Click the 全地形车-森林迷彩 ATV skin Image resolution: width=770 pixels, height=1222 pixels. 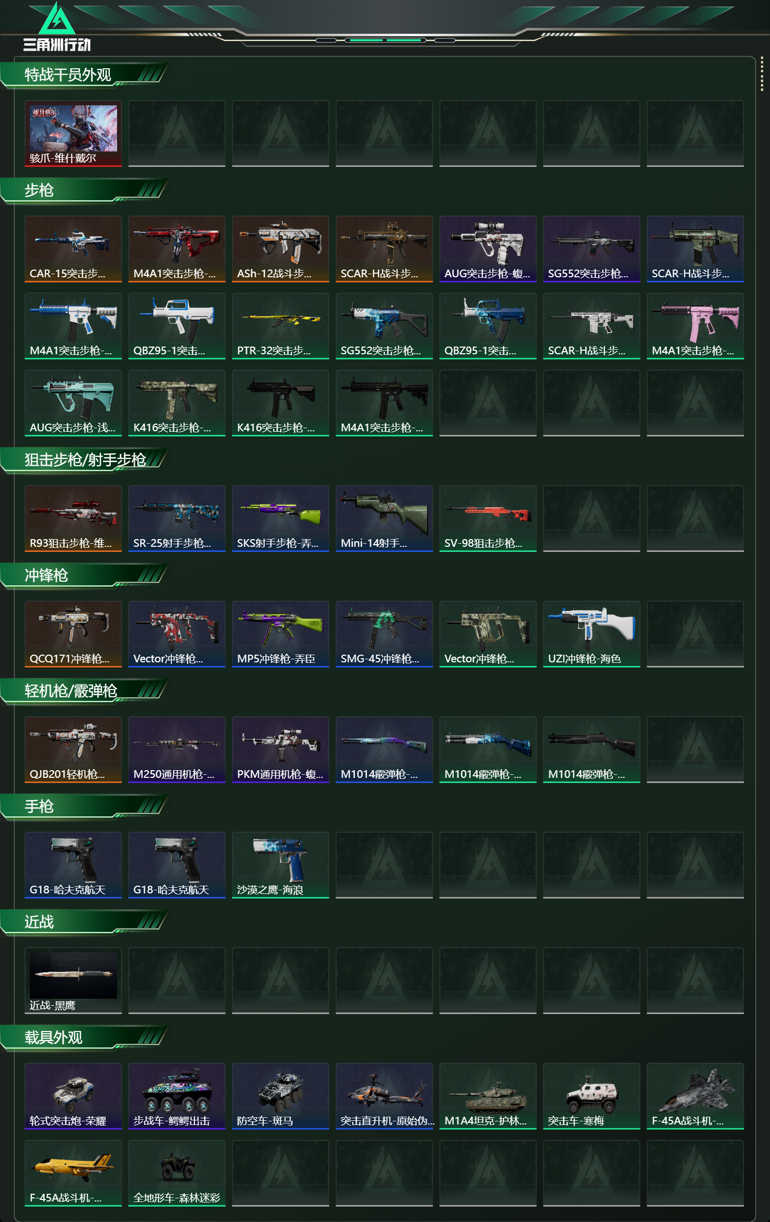click(177, 1173)
